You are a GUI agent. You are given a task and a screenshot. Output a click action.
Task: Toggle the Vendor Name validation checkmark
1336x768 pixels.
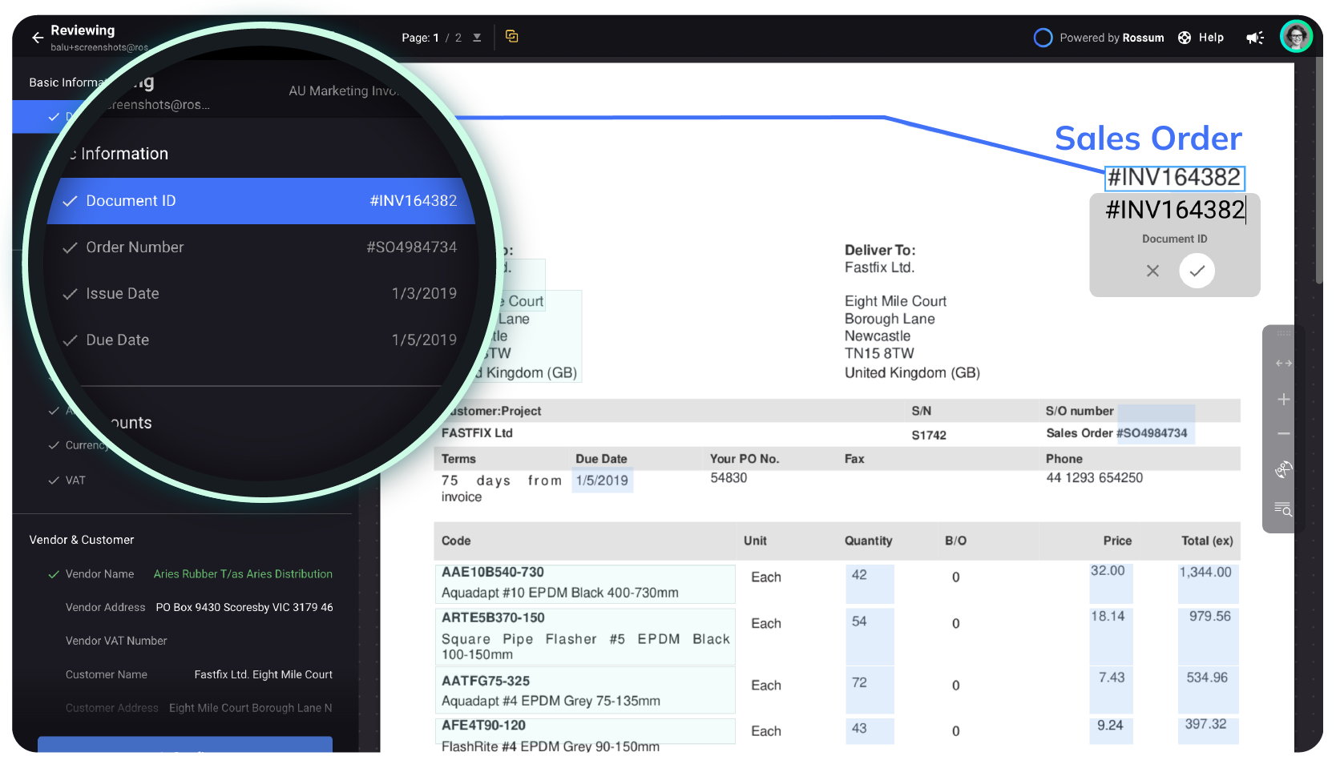coord(54,574)
